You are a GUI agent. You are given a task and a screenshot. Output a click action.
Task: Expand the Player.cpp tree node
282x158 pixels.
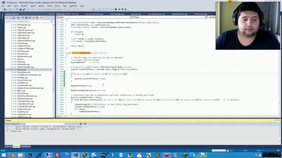(12, 69)
